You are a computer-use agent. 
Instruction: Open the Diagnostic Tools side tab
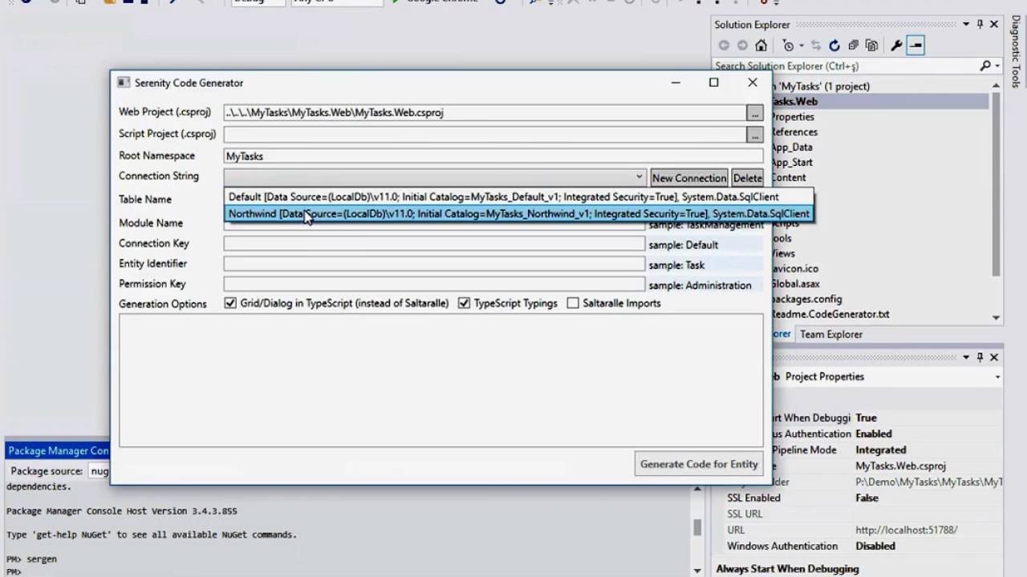[1015, 53]
